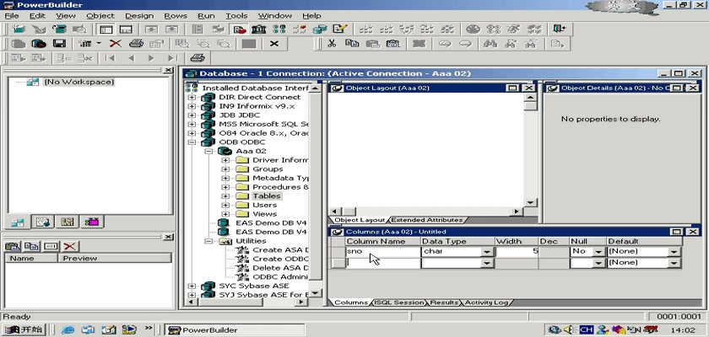Viewport: 709px width, 337px height.
Task: Open the Design menu
Action: [x=139, y=16]
